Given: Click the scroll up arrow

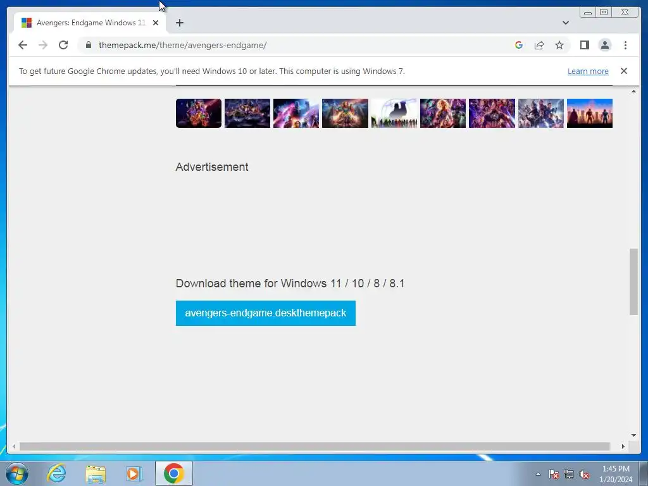Looking at the screenshot, I should pos(633,91).
